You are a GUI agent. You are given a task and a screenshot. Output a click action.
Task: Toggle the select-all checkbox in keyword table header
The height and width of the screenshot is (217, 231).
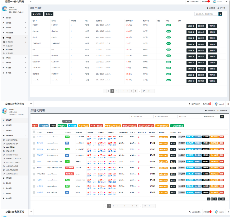[x=34, y=132]
